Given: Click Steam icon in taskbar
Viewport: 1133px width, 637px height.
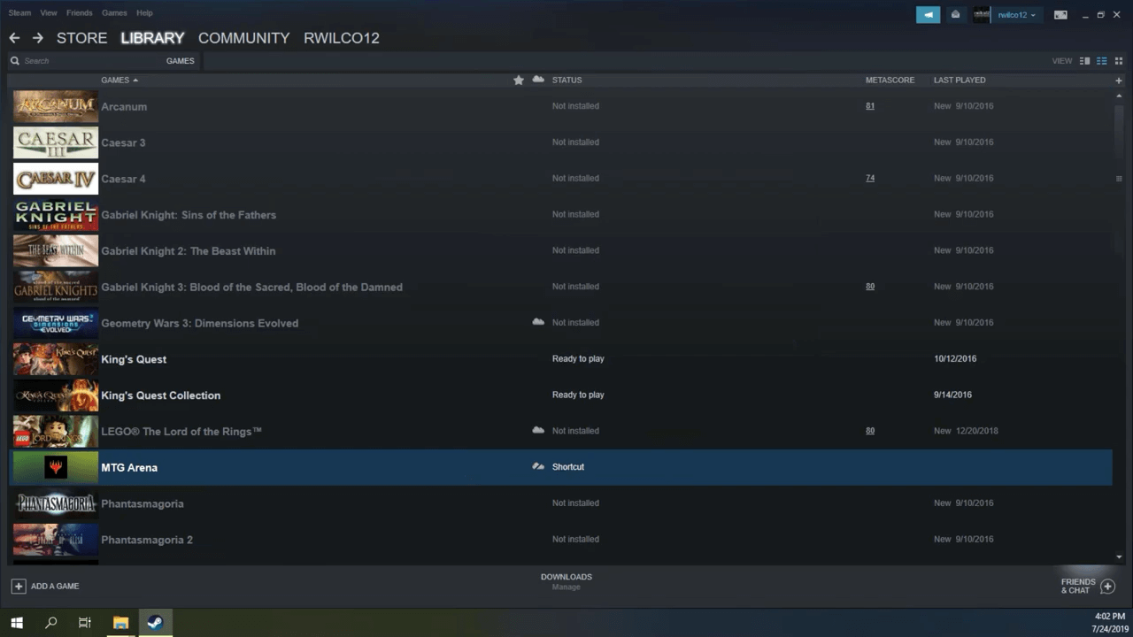Looking at the screenshot, I should pos(155,623).
